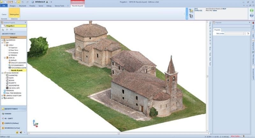Select Nuvole di punti in navigator tree
The image size is (255, 138).
coord(16,70)
